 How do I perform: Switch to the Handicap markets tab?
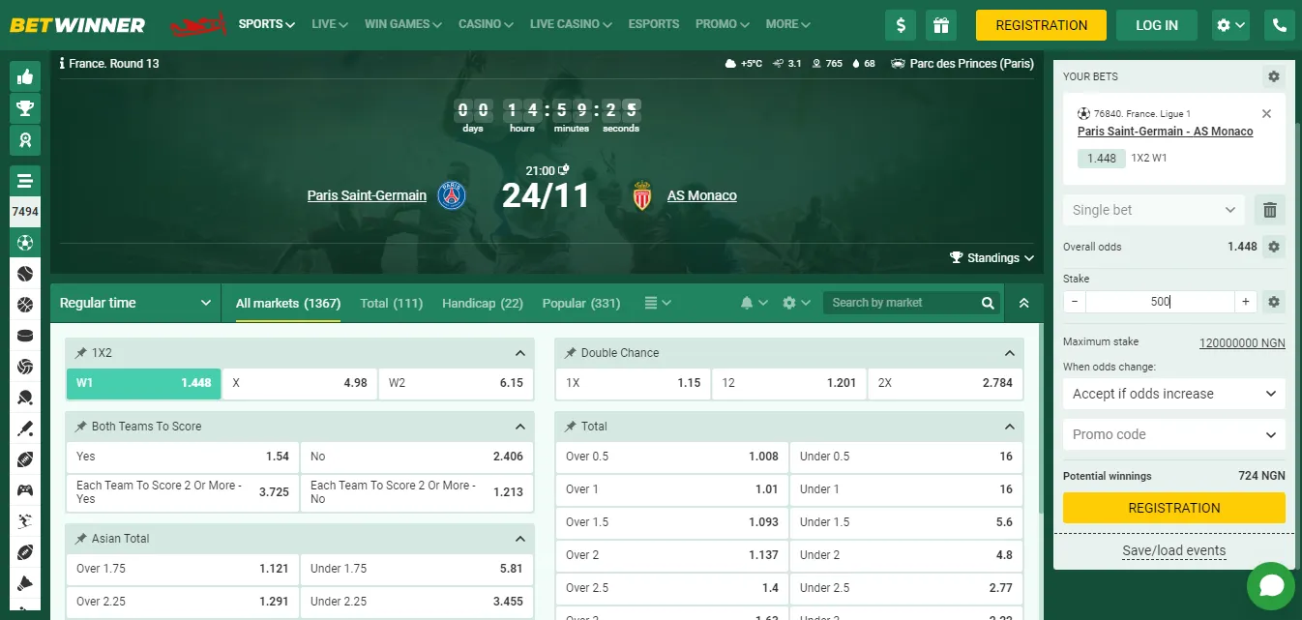click(x=482, y=303)
